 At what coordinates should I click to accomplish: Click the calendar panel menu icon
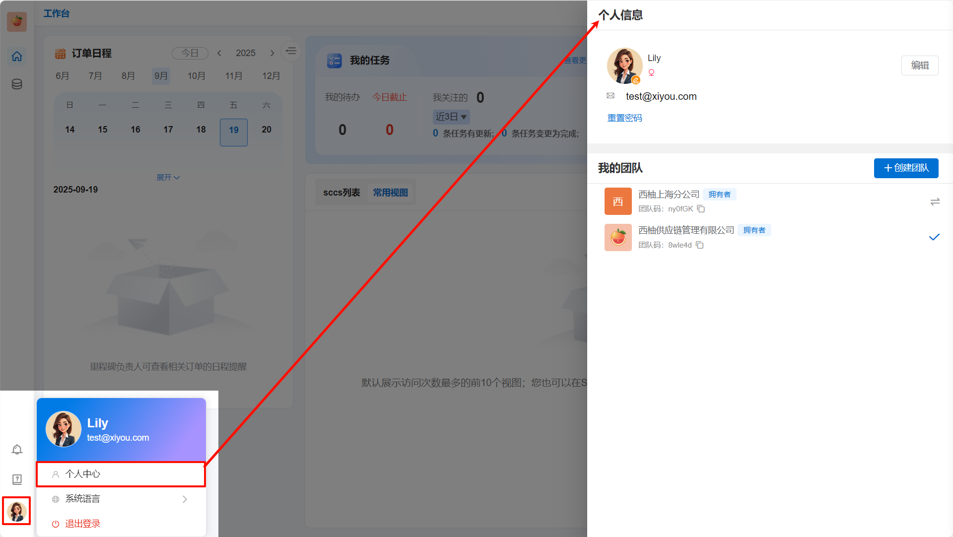[291, 51]
